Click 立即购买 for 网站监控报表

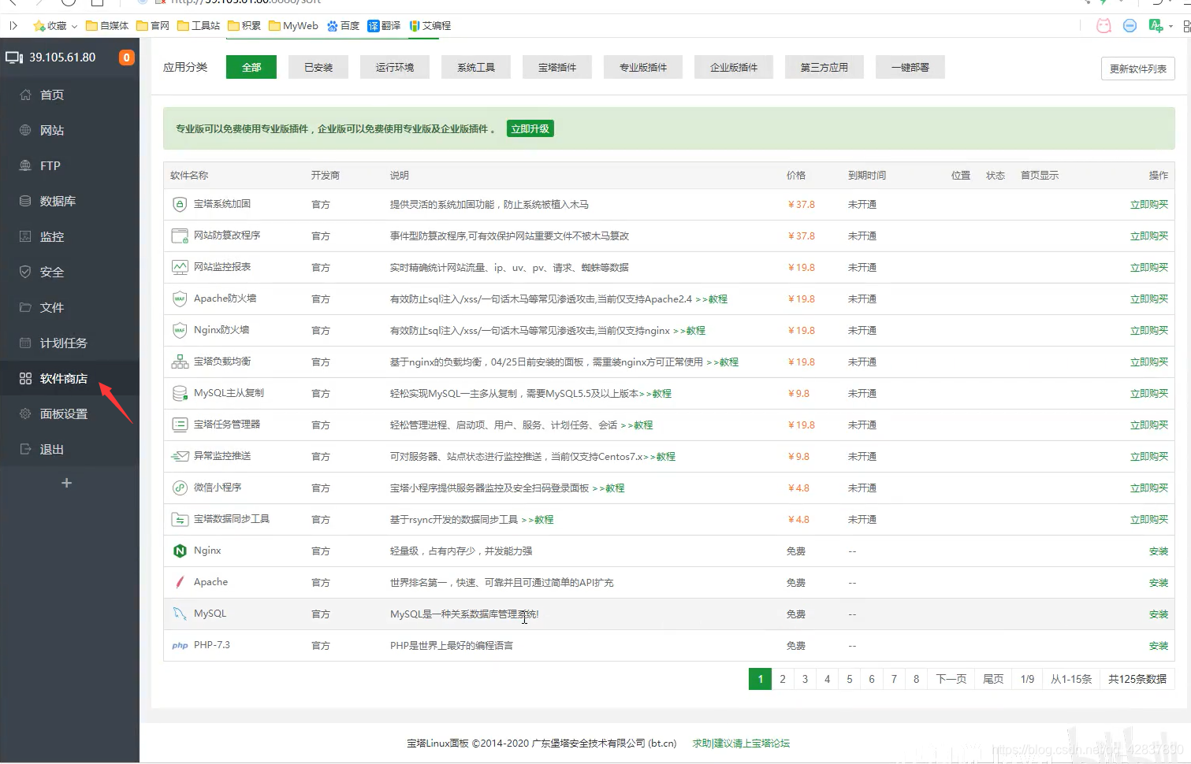(1149, 267)
